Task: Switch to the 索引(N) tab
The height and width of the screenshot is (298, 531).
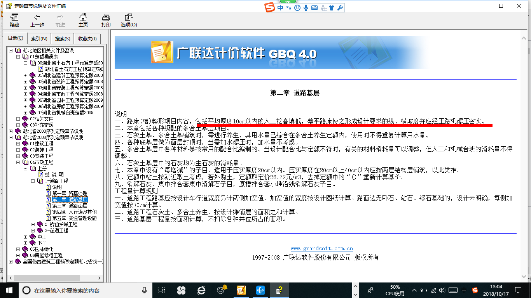Action: (x=39, y=39)
